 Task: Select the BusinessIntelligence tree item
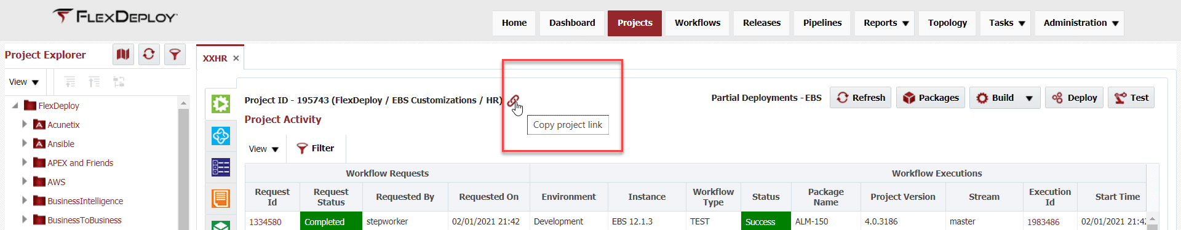click(x=85, y=201)
